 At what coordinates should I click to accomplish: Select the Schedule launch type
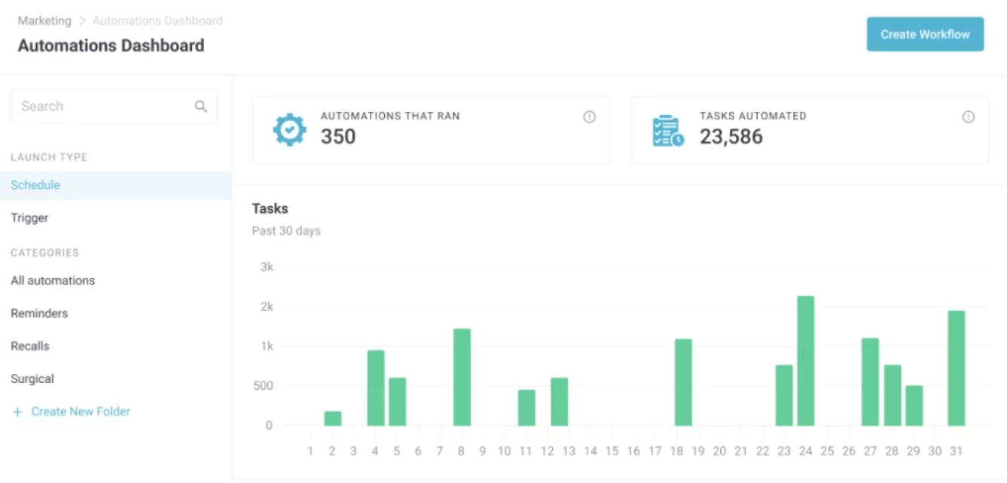pos(34,184)
